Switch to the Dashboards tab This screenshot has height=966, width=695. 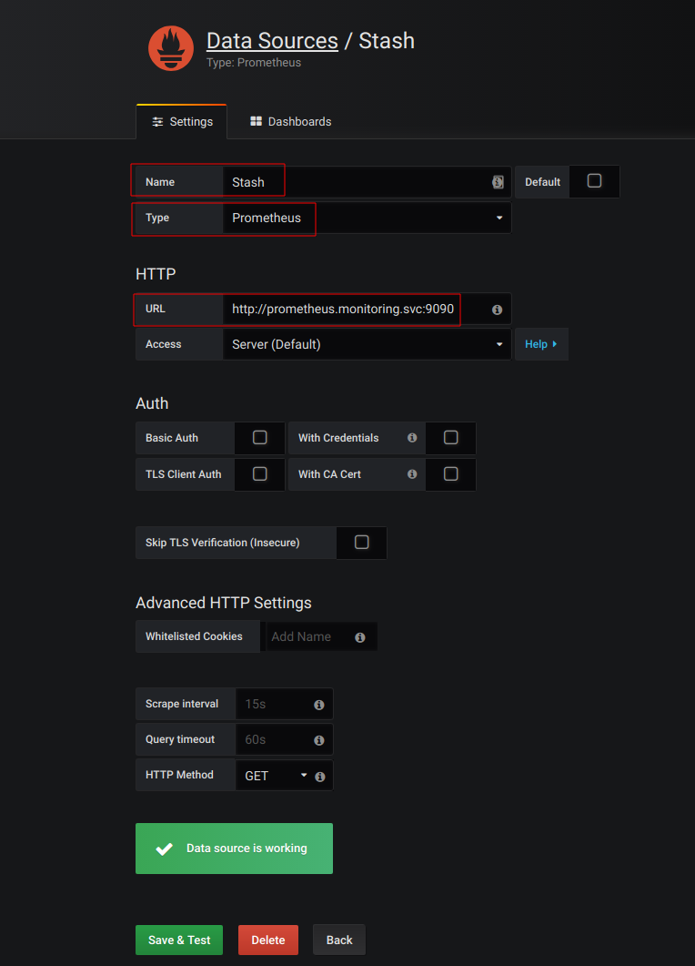290,121
